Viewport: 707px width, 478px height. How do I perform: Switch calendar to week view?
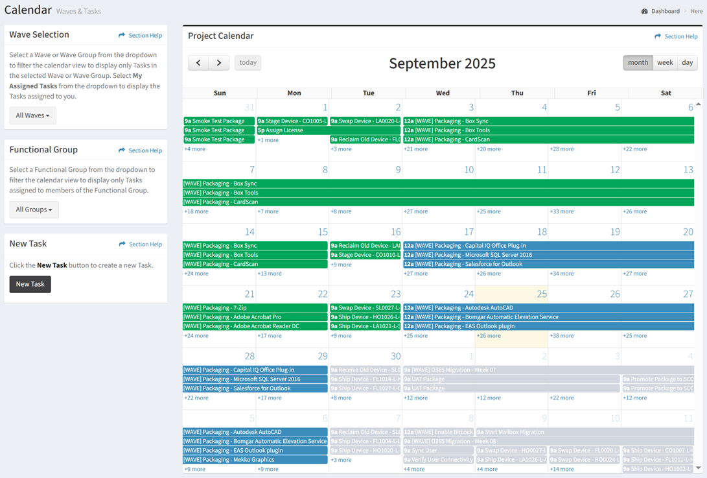click(665, 63)
